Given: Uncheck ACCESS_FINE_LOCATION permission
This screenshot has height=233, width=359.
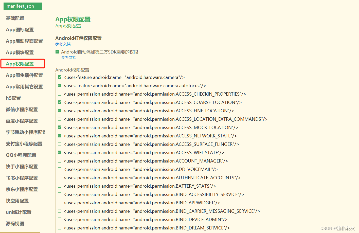Looking at the screenshot, I should 60,111.
